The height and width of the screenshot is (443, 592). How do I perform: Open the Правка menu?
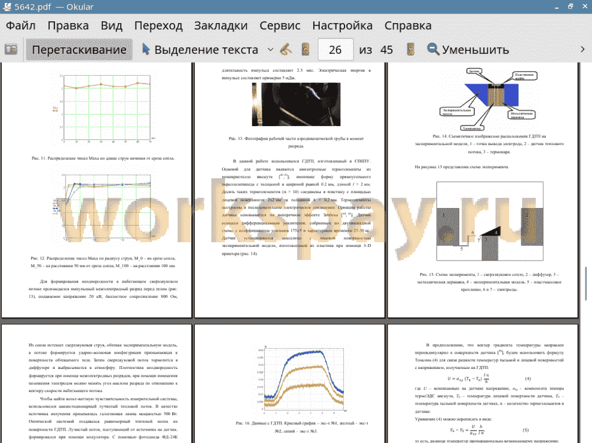68,25
